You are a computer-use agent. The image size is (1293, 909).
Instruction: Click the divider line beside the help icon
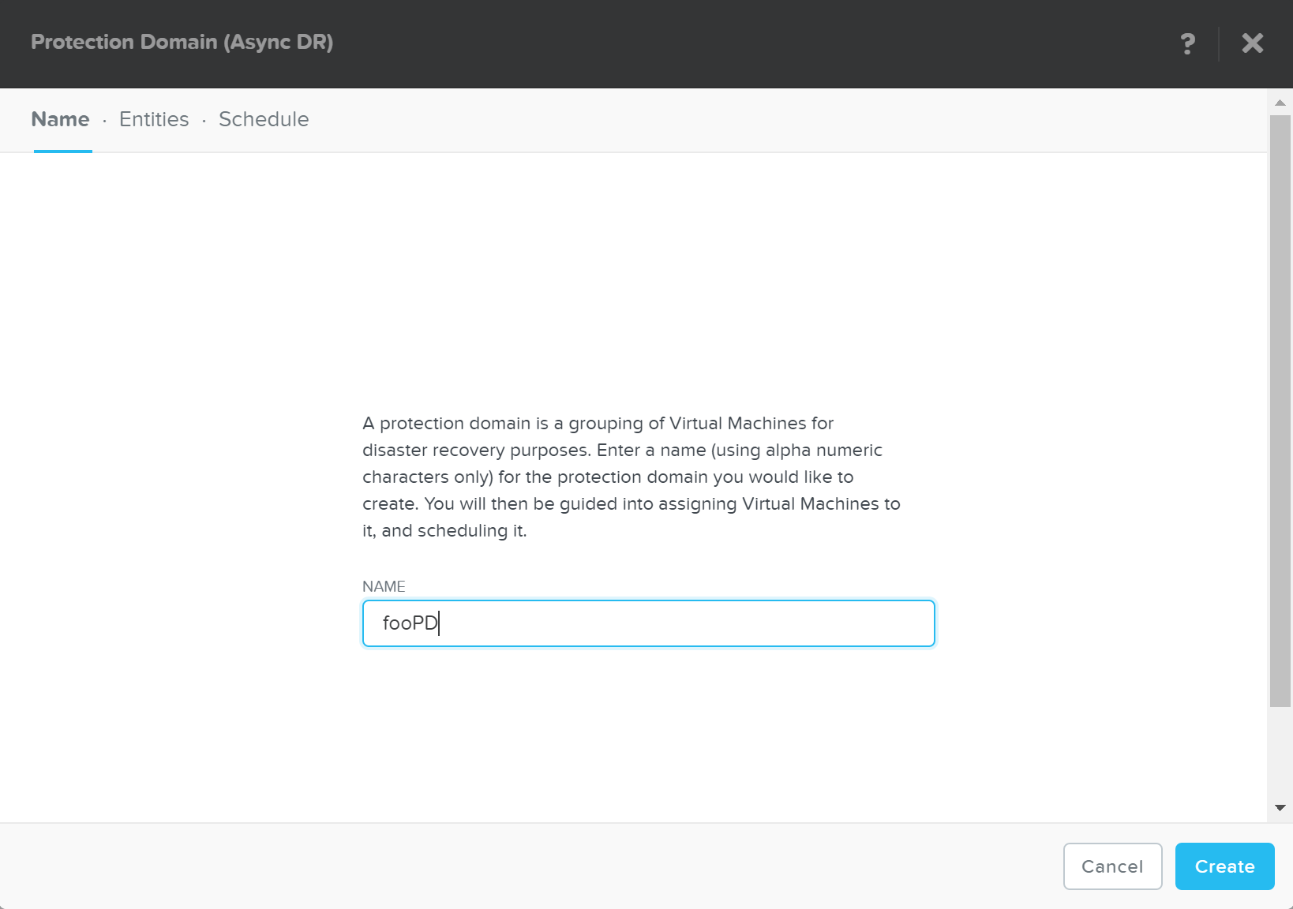pos(1219,43)
